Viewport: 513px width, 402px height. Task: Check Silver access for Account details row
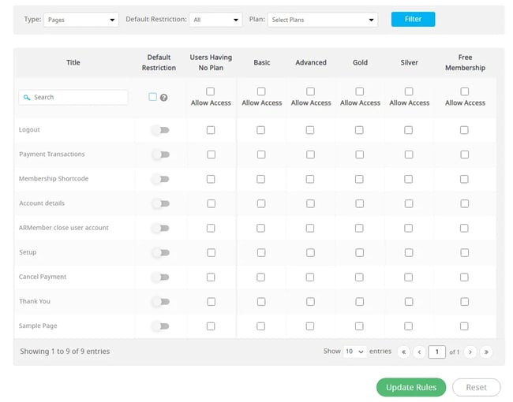tap(409, 203)
